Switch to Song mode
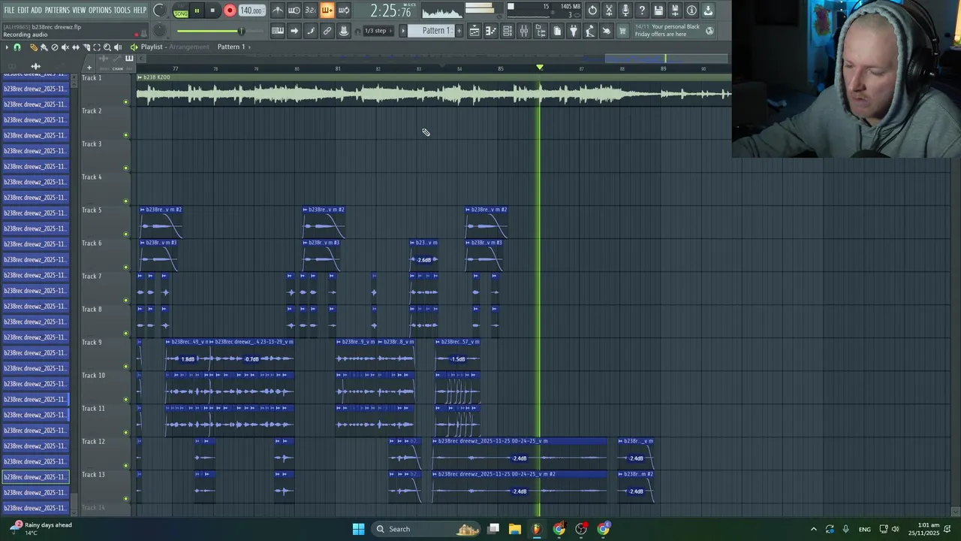 [x=181, y=14]
